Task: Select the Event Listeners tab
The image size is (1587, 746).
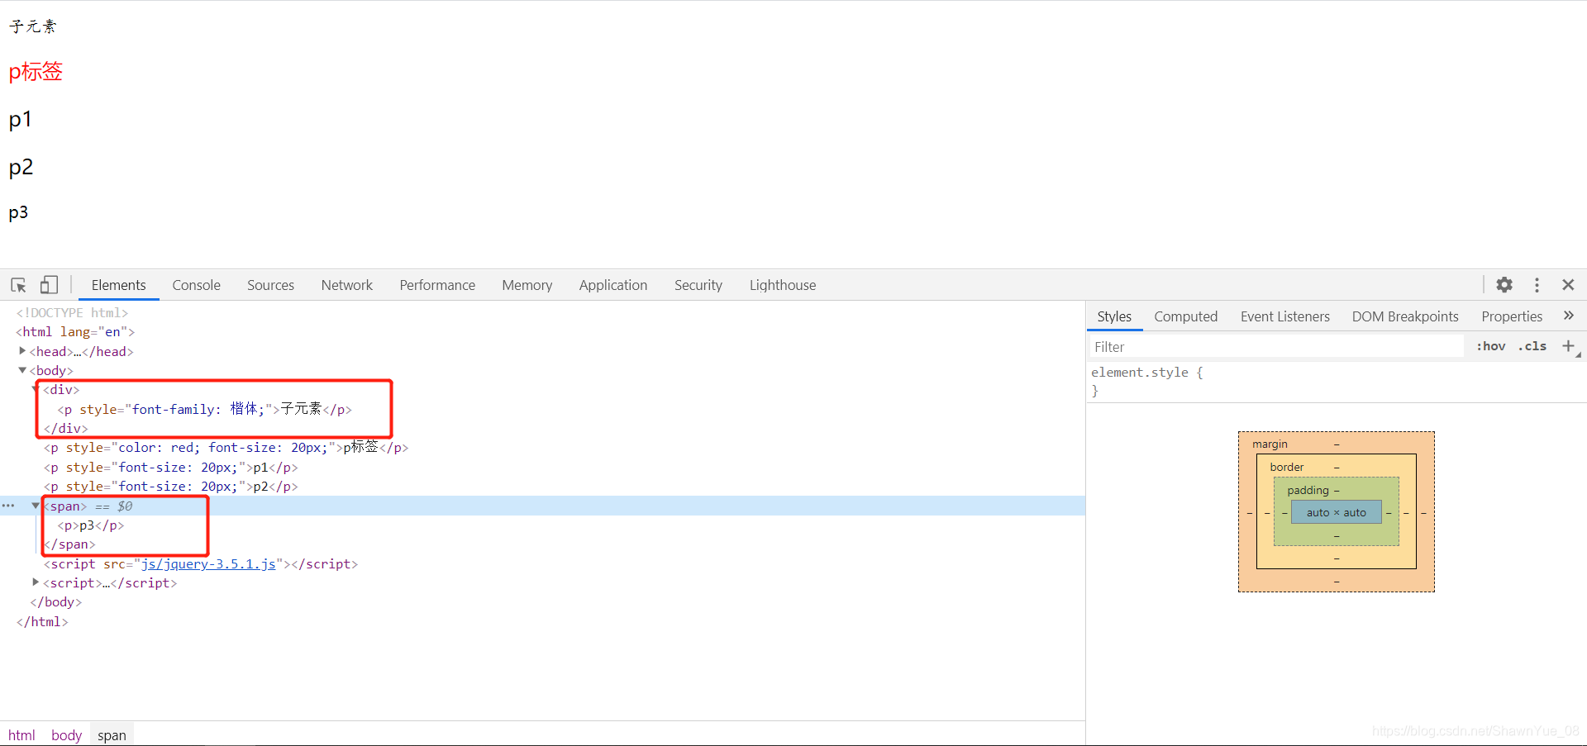Action: tap(1285, 316)
